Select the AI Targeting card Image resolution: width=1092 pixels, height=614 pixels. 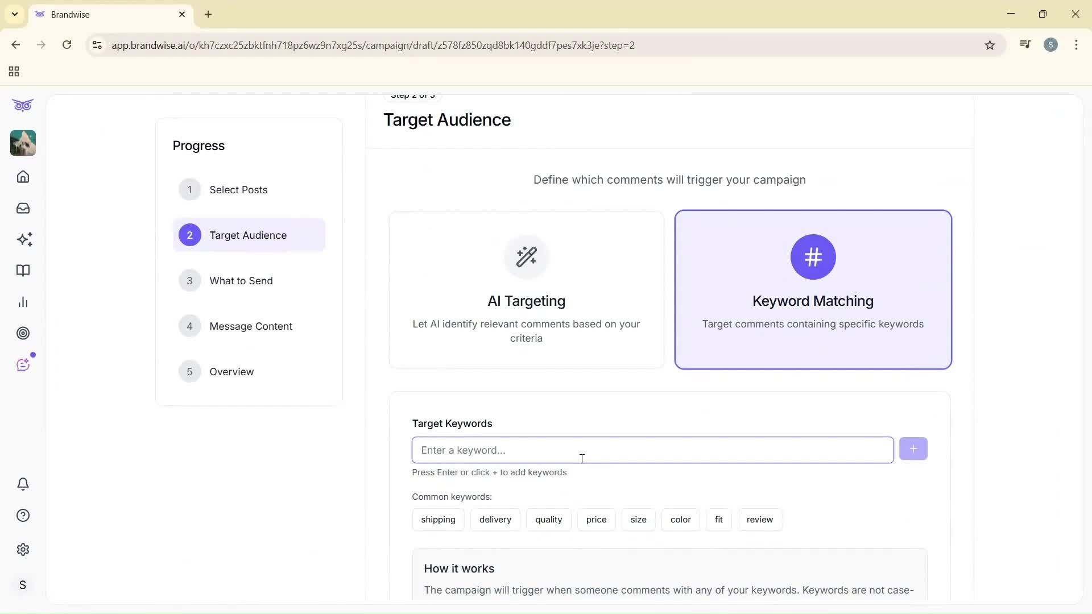click(x=526, y=289)
